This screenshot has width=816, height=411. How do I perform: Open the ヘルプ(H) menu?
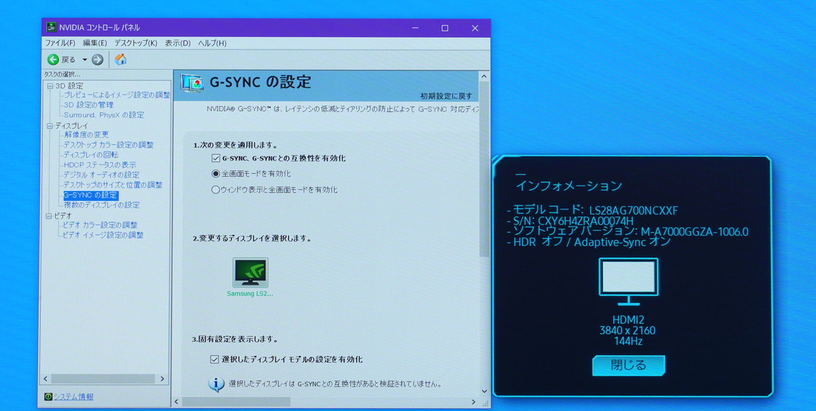coord(212,43)
